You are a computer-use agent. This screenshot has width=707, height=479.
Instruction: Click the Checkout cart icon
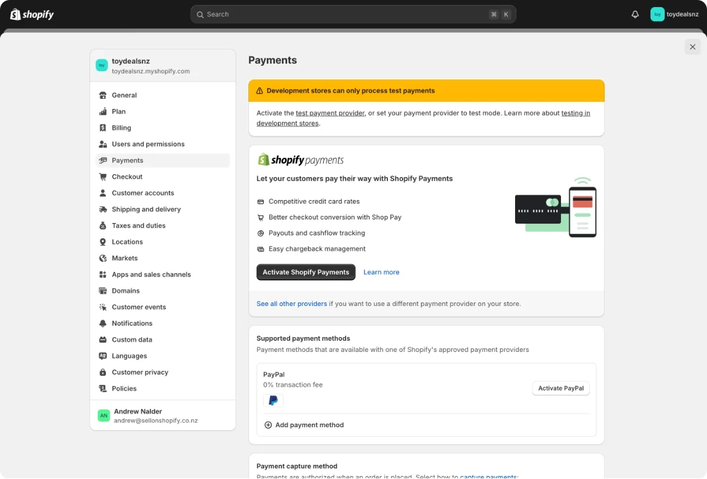tap(103, 177)
